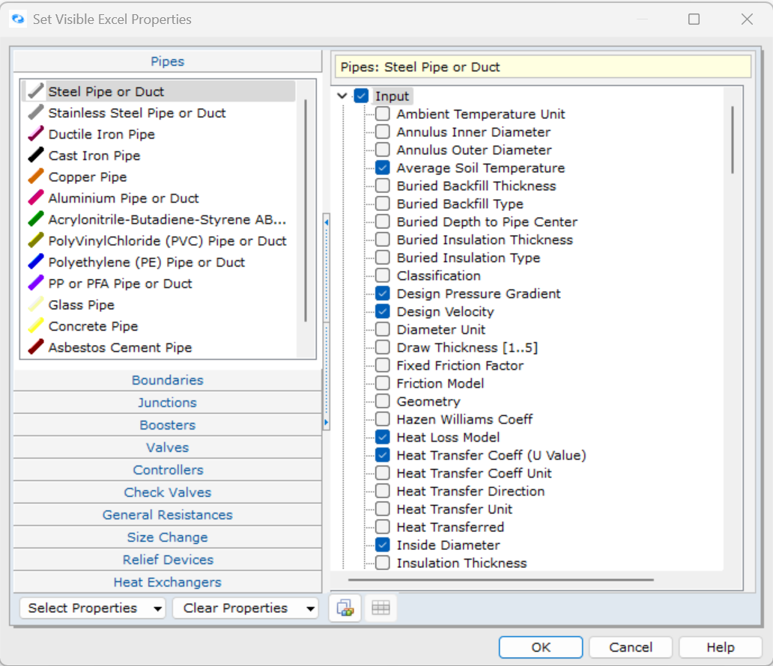This screenshot has height=666, width=773.
Task: Select the yellow Concrete Pipe icon
Action: click(36, 326)
